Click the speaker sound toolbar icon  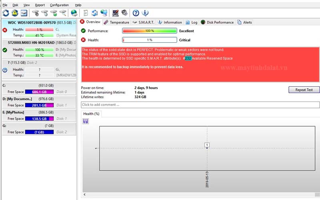click(124, 13)
